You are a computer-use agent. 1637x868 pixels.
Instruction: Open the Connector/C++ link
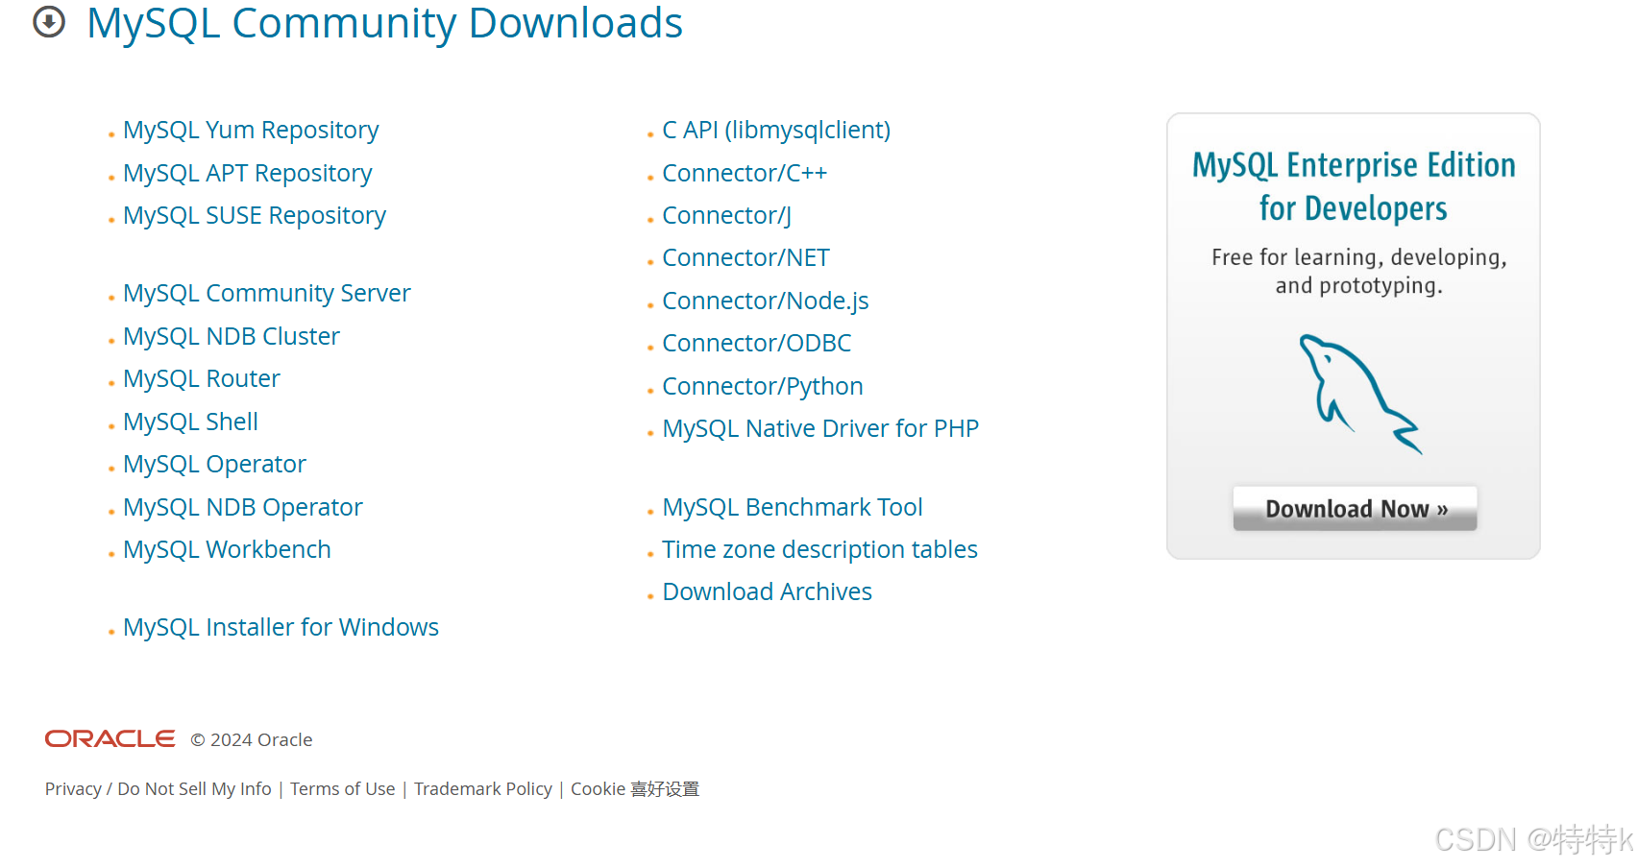[x=745, y=173]
